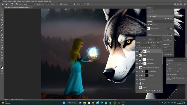Screen dimensions: 187x105
Task: Select the Lasso tool
Action: (2, 15)
